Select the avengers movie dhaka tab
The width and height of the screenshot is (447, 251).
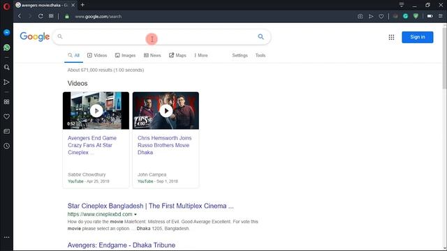tap(45, 5)
